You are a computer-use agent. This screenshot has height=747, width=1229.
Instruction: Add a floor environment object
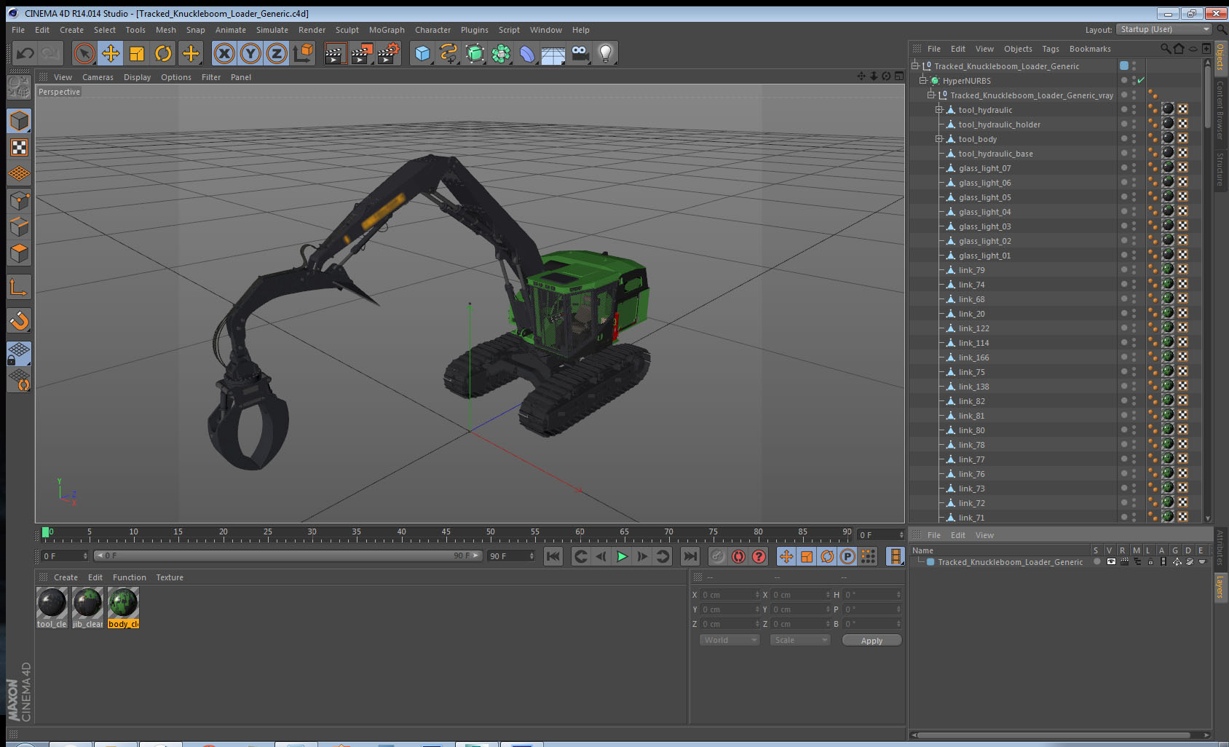pyautogui.click(x=553, y=53)
